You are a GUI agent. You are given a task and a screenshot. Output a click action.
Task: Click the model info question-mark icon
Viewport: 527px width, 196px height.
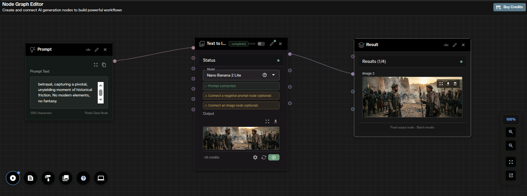coord(265,75)
